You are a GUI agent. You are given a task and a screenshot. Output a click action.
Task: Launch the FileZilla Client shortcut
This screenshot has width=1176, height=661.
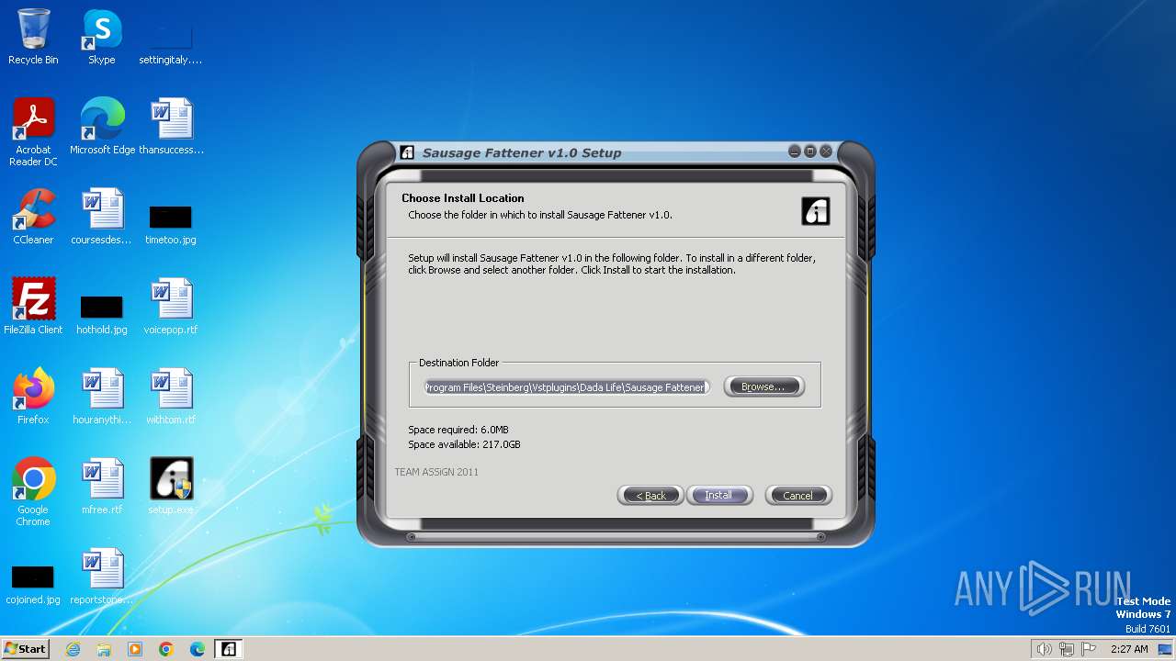click(33, 307)
